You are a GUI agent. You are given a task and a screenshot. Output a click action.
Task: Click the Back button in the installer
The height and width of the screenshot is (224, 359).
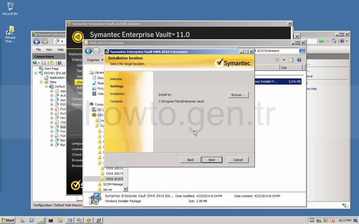point(190,160)
